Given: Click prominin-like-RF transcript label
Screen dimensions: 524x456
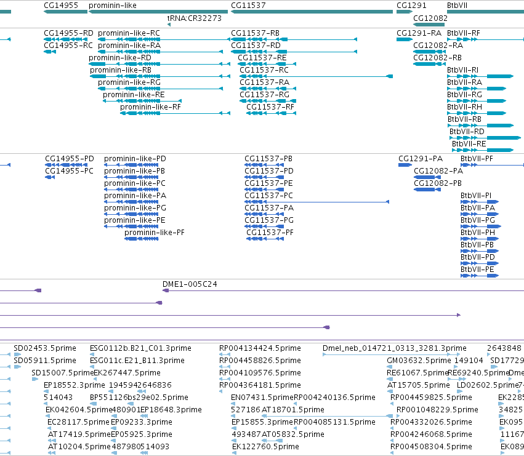Looking at the screenshot, I should pos(150,107).
